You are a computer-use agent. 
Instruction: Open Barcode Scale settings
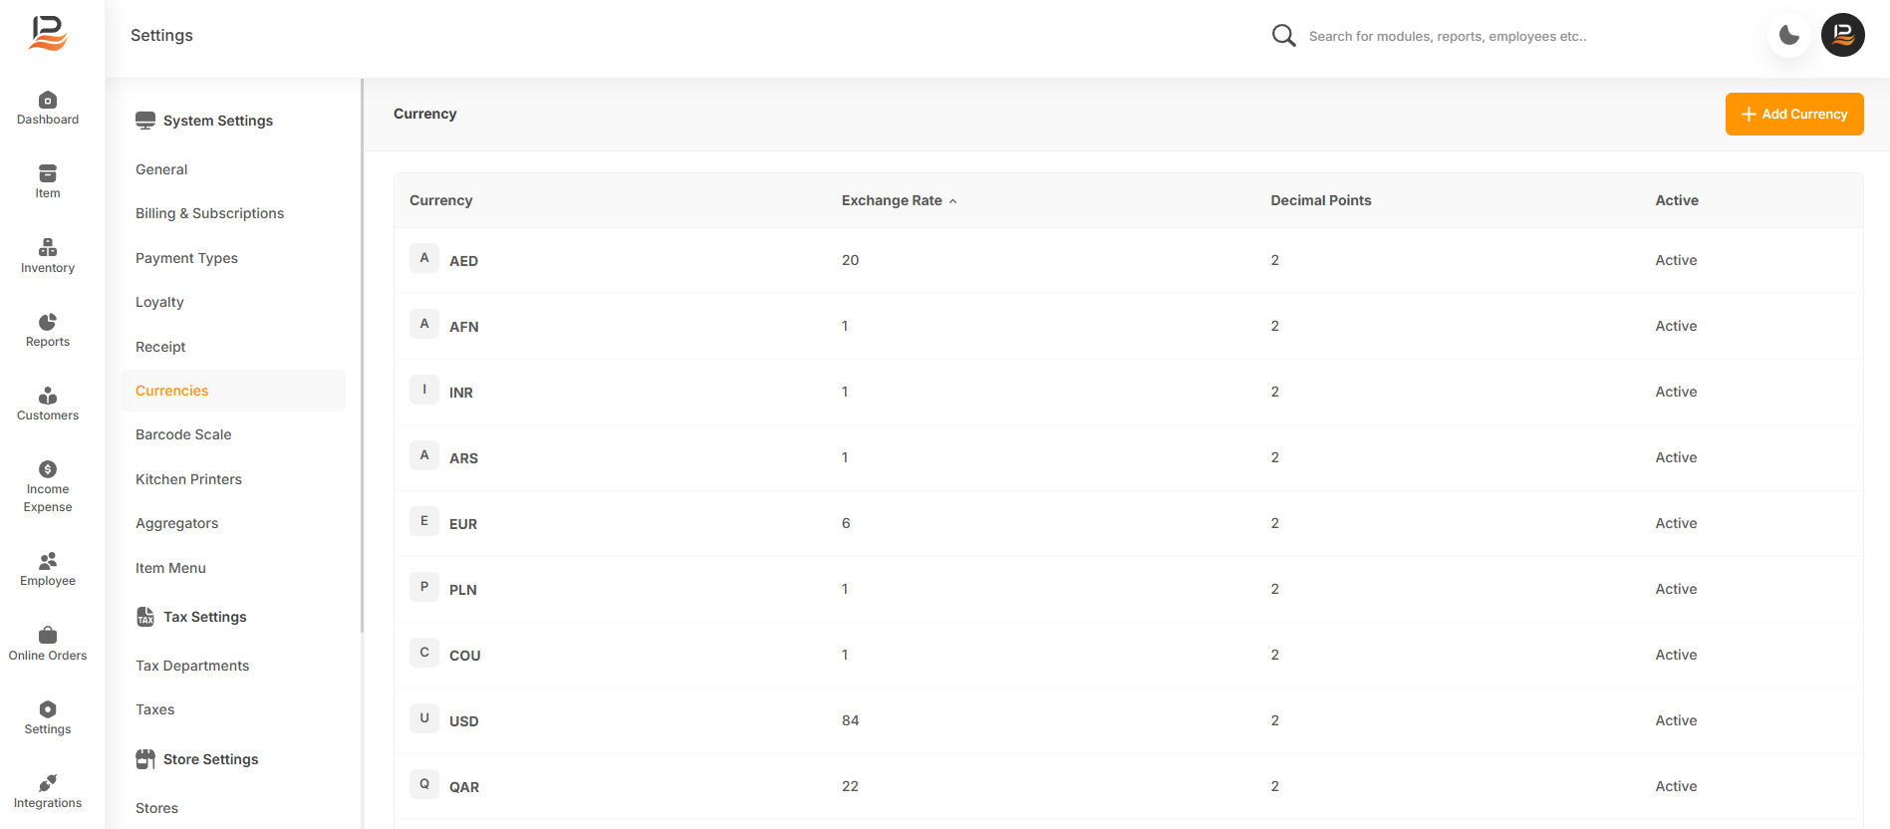click(183, 434)
